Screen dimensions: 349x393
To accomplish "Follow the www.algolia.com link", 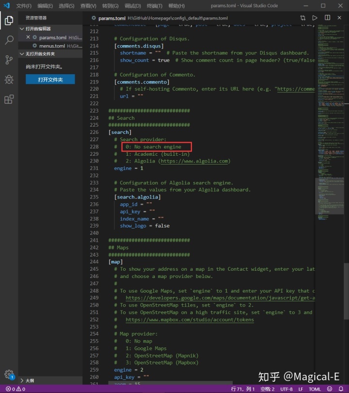I will pyautogui.click(x=194, y=161).
